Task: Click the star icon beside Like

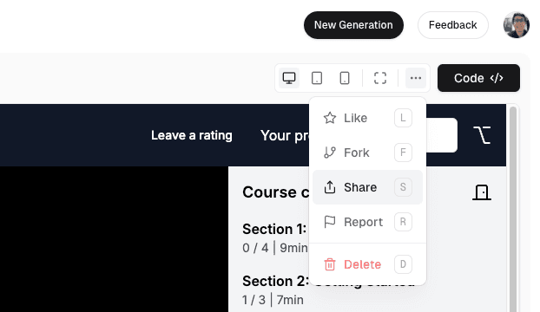Action: click(330, 118)
